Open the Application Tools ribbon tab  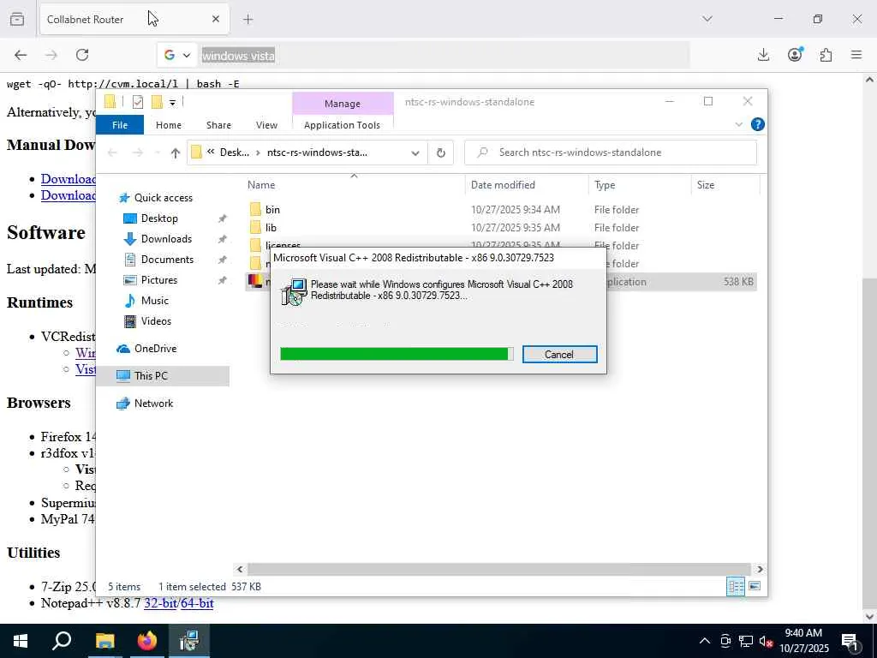tap(343, 125)
